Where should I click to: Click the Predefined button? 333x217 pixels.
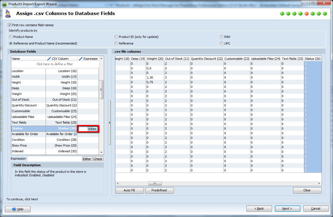[x=159, y=190]
